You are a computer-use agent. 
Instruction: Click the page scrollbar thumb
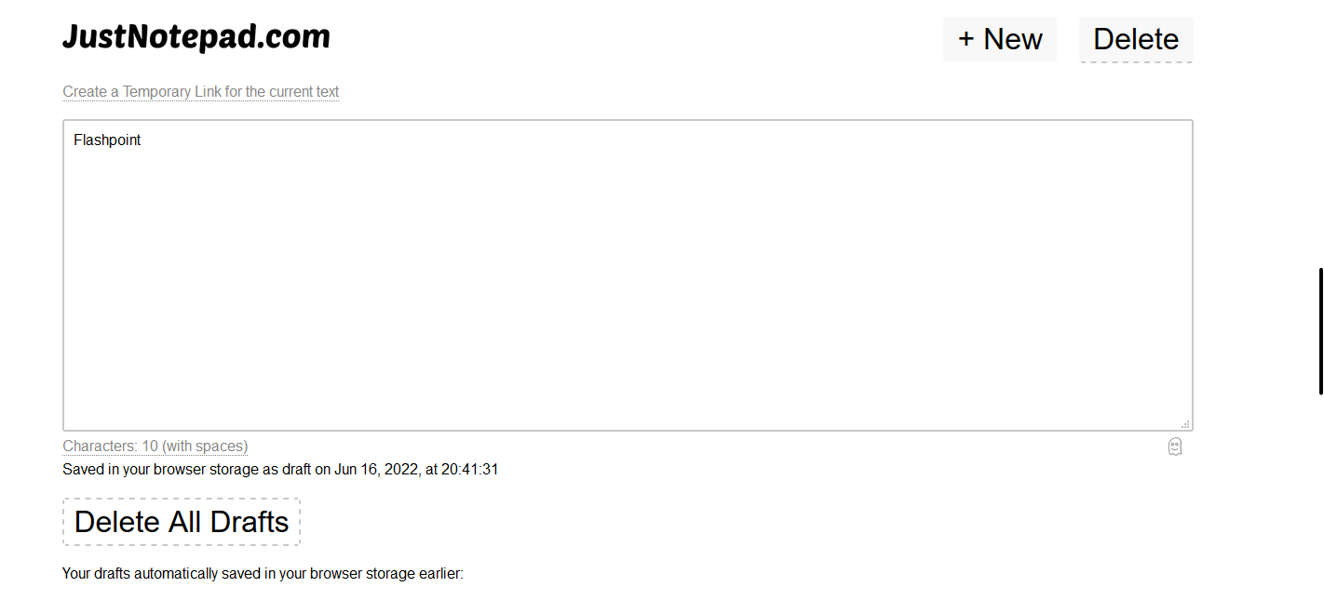point(1320,331)
